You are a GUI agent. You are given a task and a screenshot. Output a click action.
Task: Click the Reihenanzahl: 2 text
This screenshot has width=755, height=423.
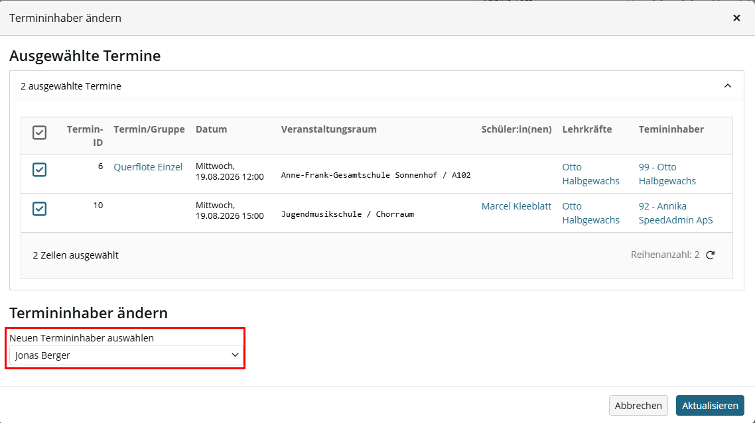click(665, 255)
